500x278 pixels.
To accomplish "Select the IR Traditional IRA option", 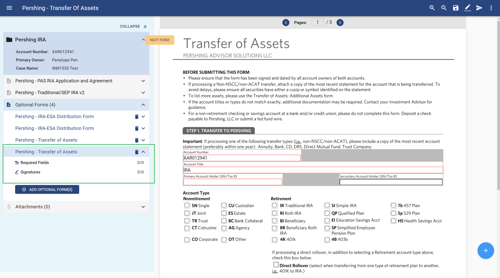I will pyautogui.click(x=275, y=205).
